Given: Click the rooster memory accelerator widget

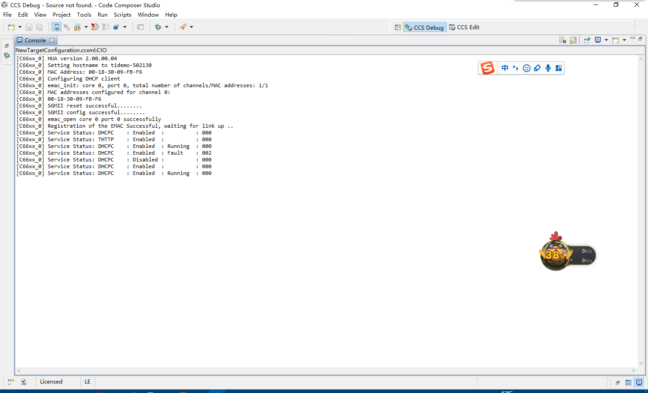Looking at the screenshot, I should pos(556,255).
